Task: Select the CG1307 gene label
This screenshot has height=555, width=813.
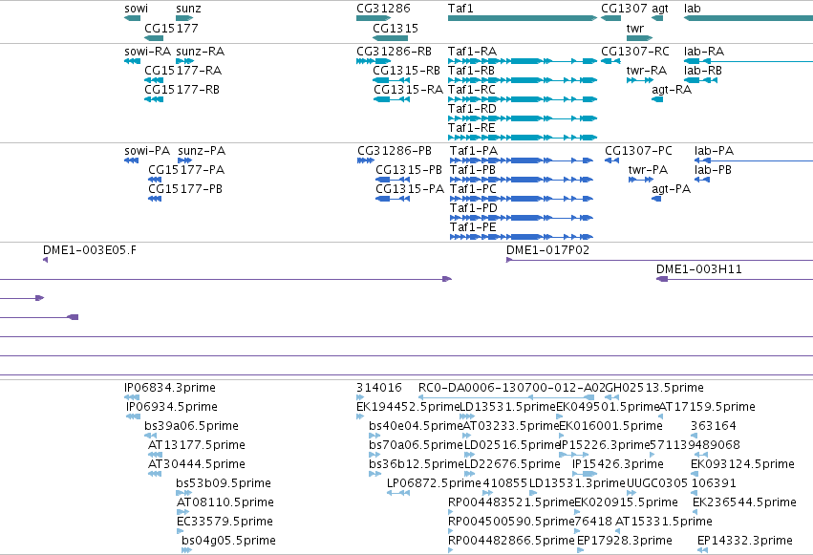Action: (624, 9)
